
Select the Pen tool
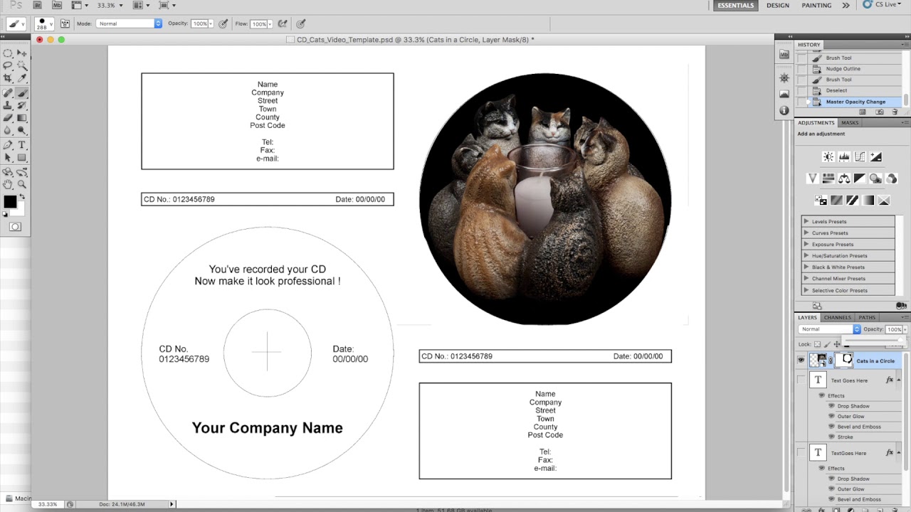[8, 145]
